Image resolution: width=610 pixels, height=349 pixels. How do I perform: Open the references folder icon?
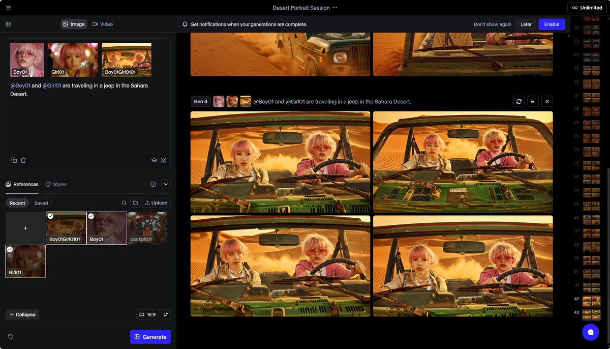[x=135, y=203]
